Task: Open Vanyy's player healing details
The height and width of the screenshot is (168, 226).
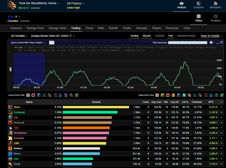Action: tap(16, 107)
